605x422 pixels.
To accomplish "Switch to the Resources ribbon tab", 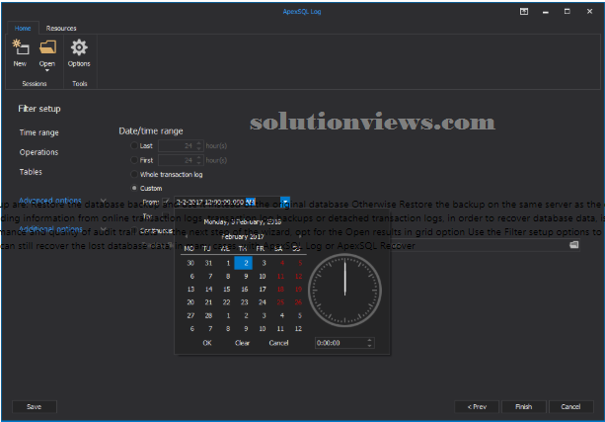I will 61,29.
